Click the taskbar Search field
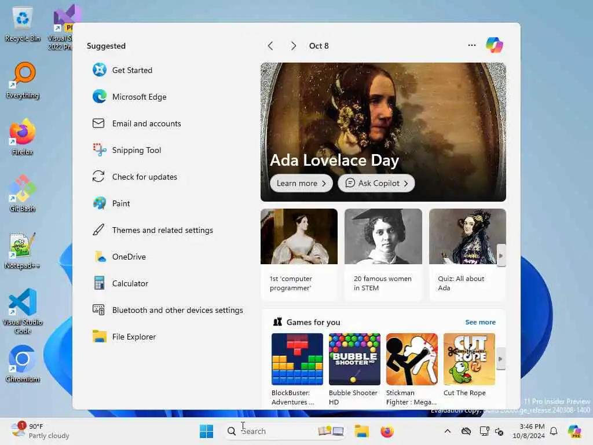Image resolution: width=593 pixels, height=445 pixels. (x=284, y=431)
